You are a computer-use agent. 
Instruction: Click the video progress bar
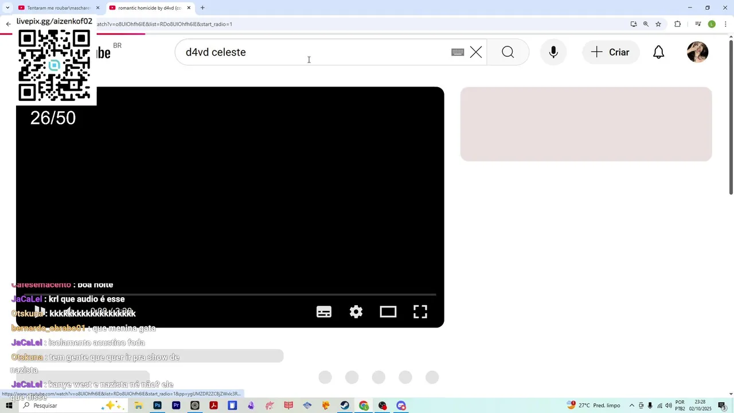(x=229, y=295)
